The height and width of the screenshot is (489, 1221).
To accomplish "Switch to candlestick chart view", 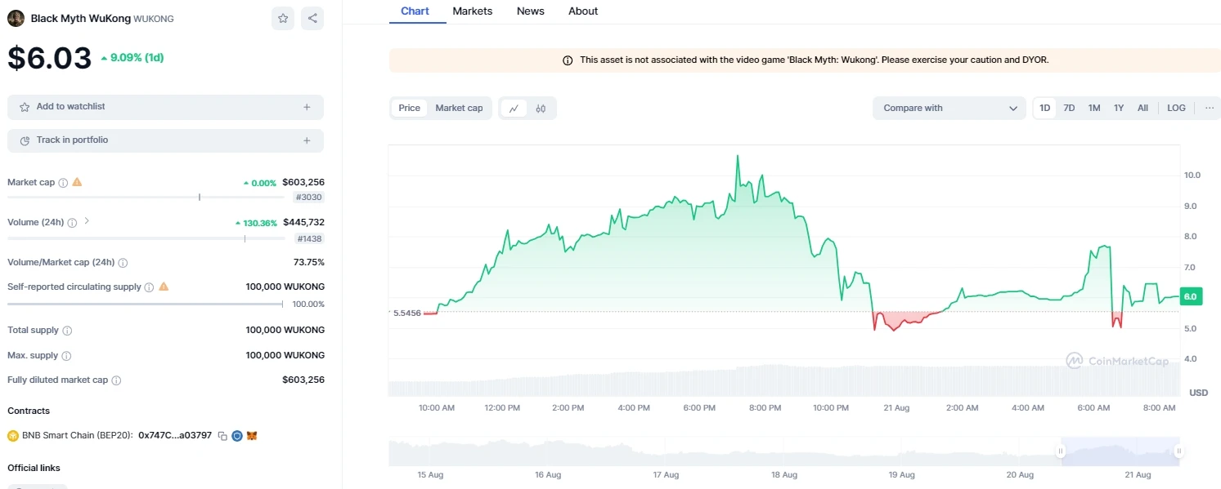I will pyautogui.click(x=541, y=109).
